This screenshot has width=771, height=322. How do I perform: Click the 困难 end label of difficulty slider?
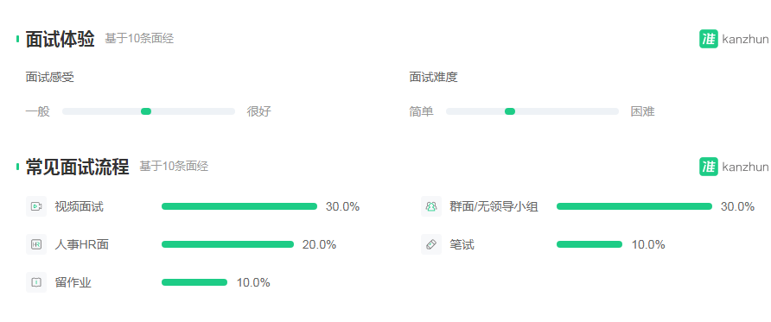[643, 111]
